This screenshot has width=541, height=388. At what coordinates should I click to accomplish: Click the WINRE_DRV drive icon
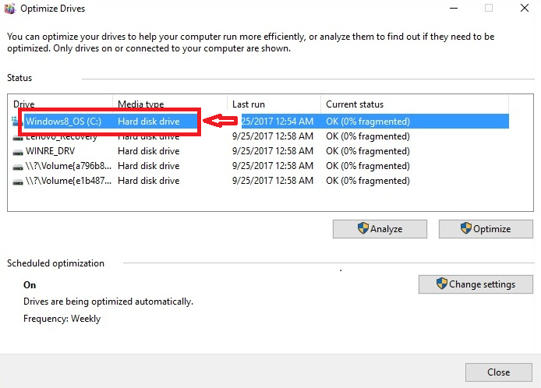point(18,151)
